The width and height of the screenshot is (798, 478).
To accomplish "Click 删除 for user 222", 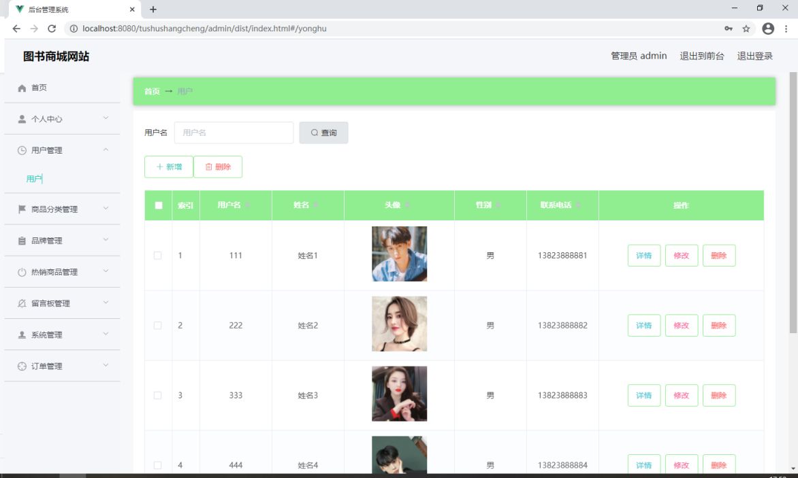I will (x=718, y=326).
